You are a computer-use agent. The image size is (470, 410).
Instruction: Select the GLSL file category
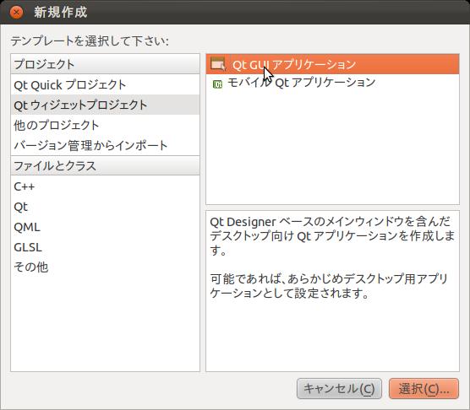[x=105, y=247]
